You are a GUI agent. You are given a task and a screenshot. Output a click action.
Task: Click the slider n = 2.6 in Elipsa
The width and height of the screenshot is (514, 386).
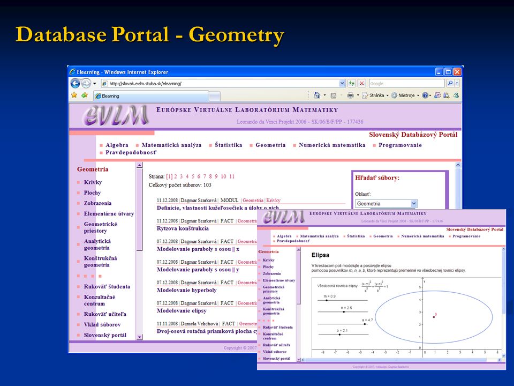[x=344, y=311]
